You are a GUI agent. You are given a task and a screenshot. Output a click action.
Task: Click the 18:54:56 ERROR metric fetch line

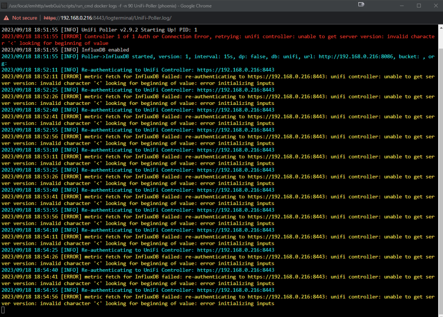coord(218,300)
